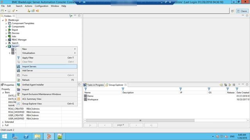Click the Group Explorer View icon in menu
This screenshot has width=250, height=140.
[x=18, y=104]
